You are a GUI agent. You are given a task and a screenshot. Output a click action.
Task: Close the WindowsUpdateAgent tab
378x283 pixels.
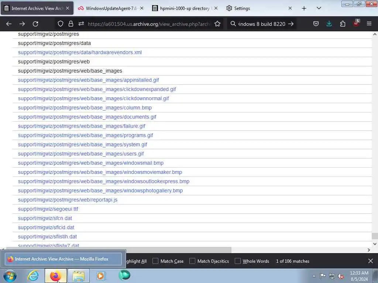[142, 8]
